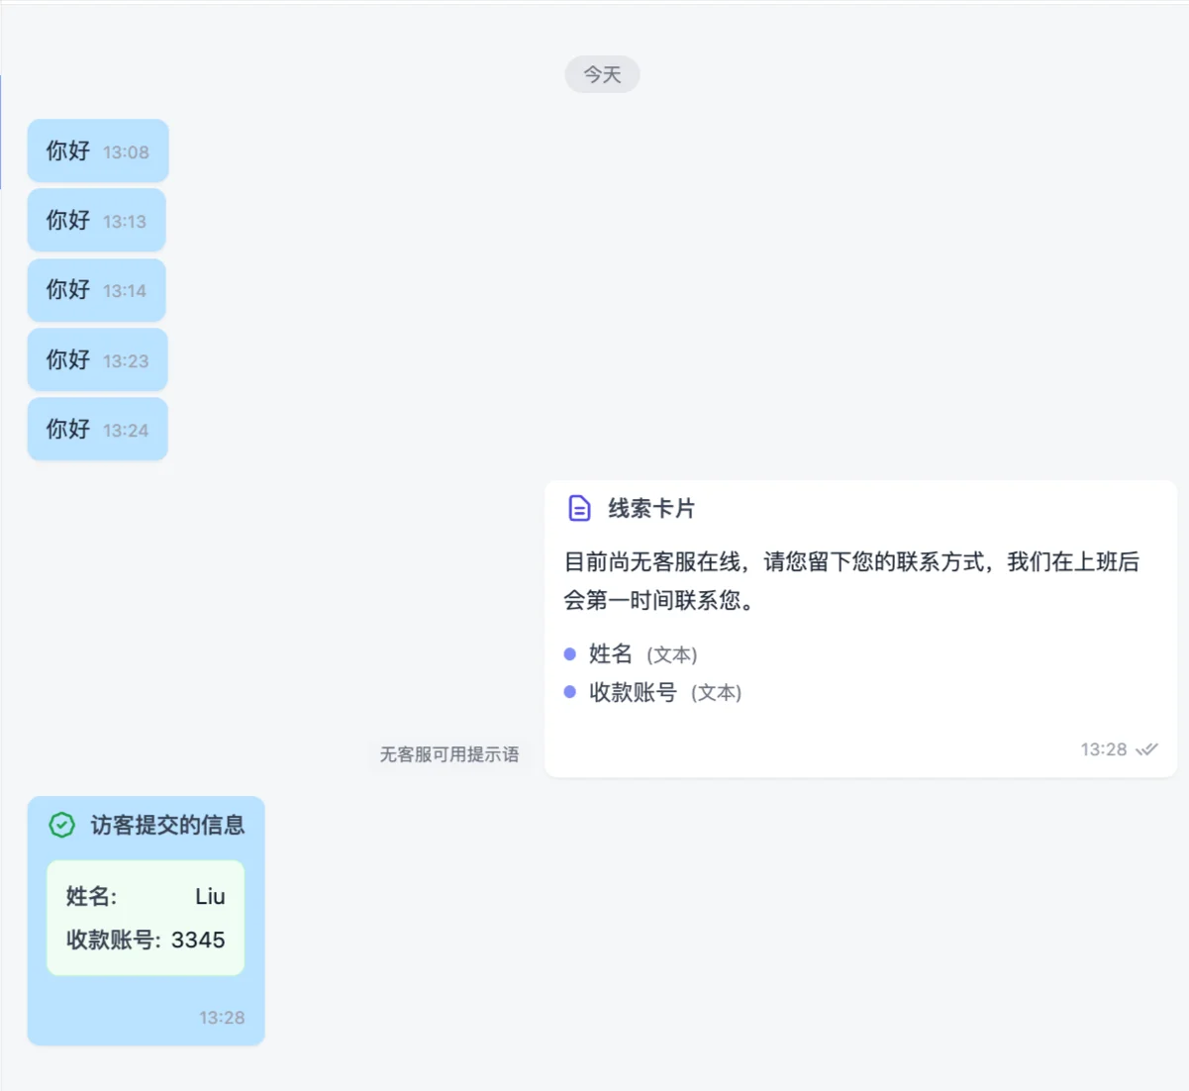Image resolution: width=1189 pixels, height=1091 pixels.
Task: Click the submitted name value Liu
Action: point(211,896)
